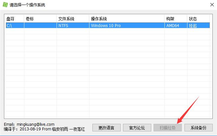Select the C:\ drive cell
Image resolution: width=217 pixels, height=136 pixels.
coord(15,25)
